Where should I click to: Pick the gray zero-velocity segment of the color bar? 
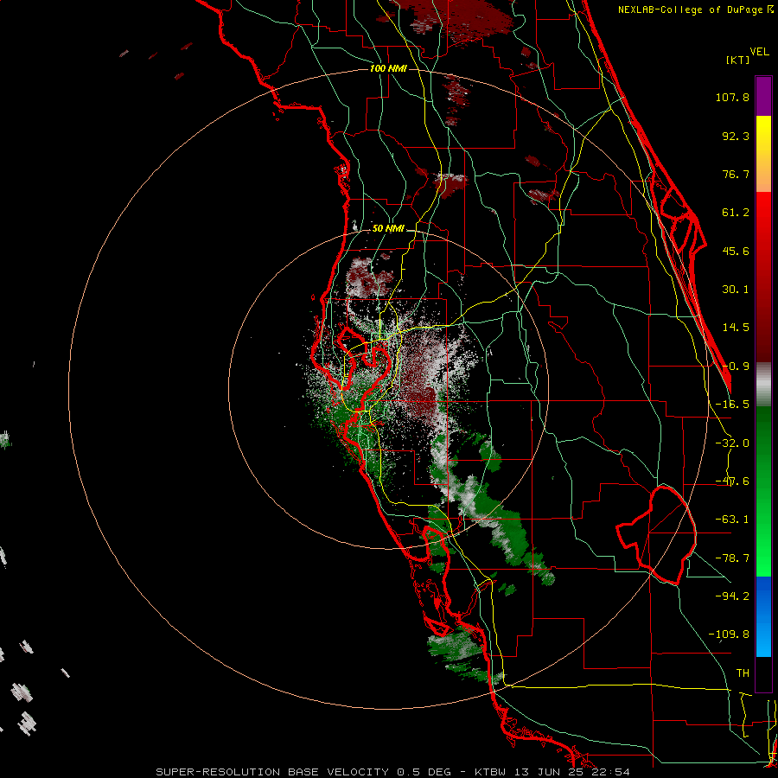pos(763,384)
